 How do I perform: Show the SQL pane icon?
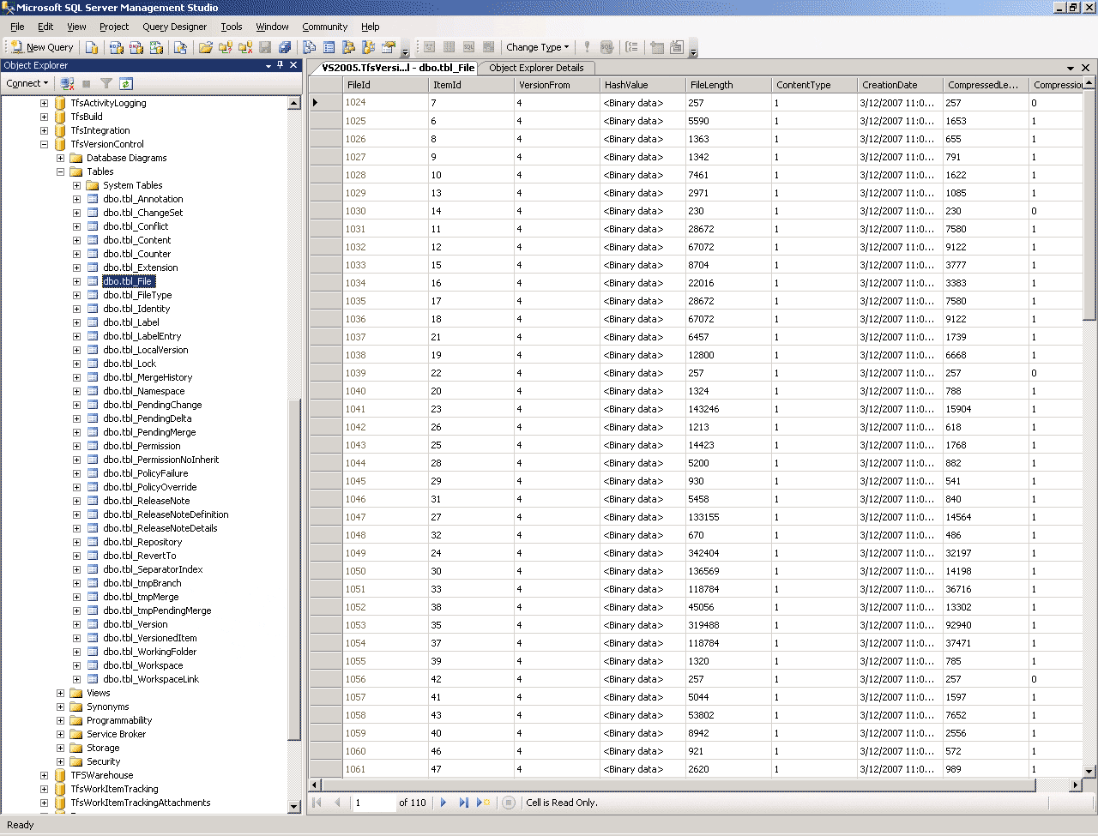(x=469, y=47)
